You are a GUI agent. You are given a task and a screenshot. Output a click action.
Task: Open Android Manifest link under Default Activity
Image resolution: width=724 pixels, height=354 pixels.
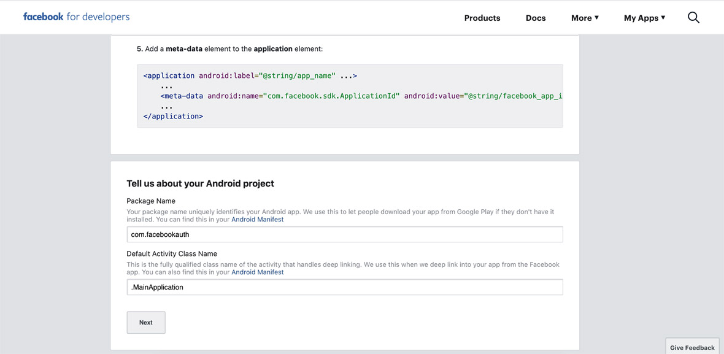click(258, 272)
